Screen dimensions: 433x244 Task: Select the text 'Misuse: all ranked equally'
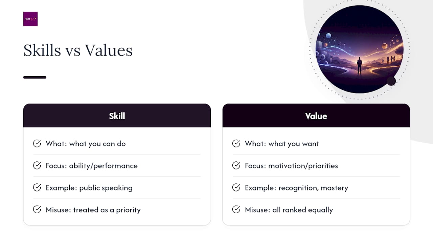[289, 210]
